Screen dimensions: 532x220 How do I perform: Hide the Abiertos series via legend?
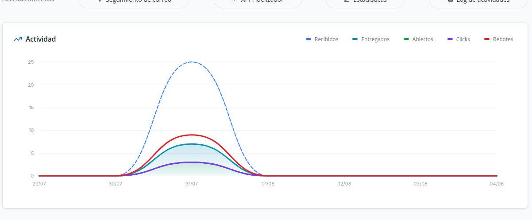(x=418, y=39)
